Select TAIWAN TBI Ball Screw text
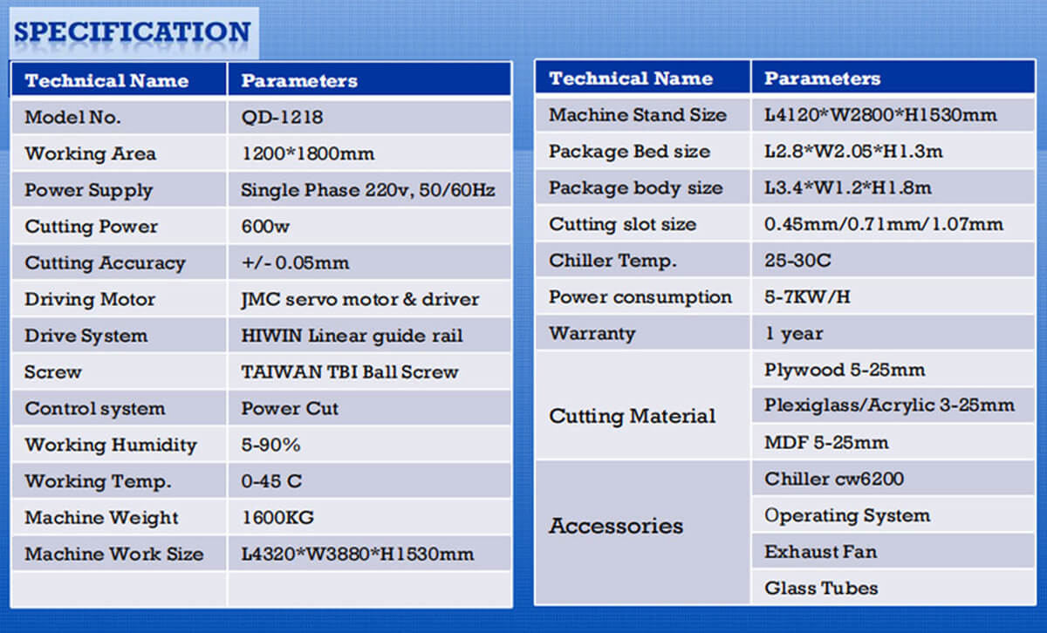The image size is (1047, 633). [x=349, y=372]
